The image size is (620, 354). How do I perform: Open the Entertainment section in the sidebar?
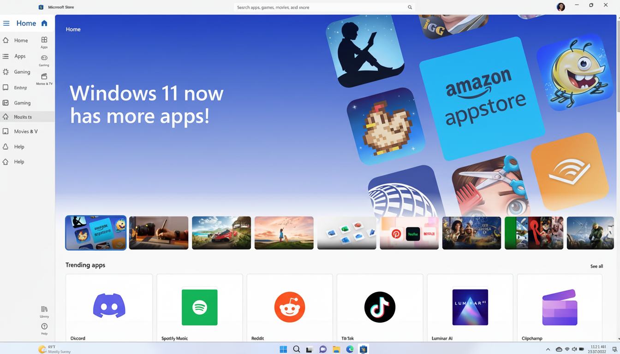point(21,87)
